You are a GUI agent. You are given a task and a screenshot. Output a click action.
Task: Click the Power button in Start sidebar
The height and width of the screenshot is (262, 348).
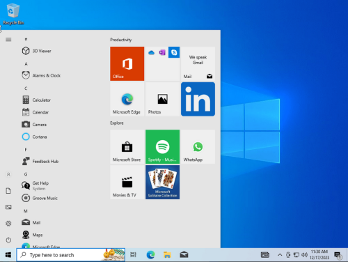click(x=8, y=240)
